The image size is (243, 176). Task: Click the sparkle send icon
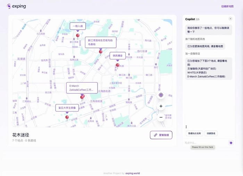(231, 143)
